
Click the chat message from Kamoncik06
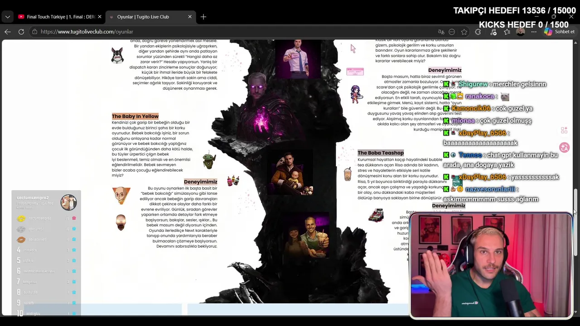(x=488, y=109)
